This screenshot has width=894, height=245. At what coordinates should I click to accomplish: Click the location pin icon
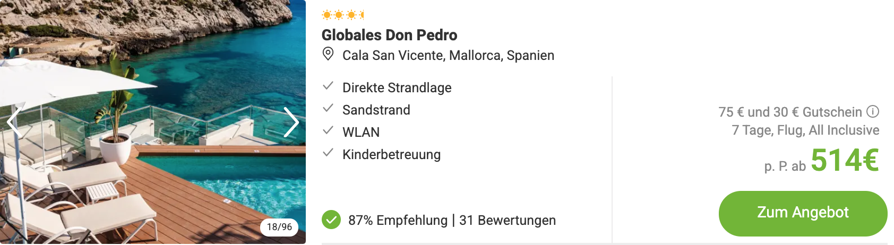328,54
